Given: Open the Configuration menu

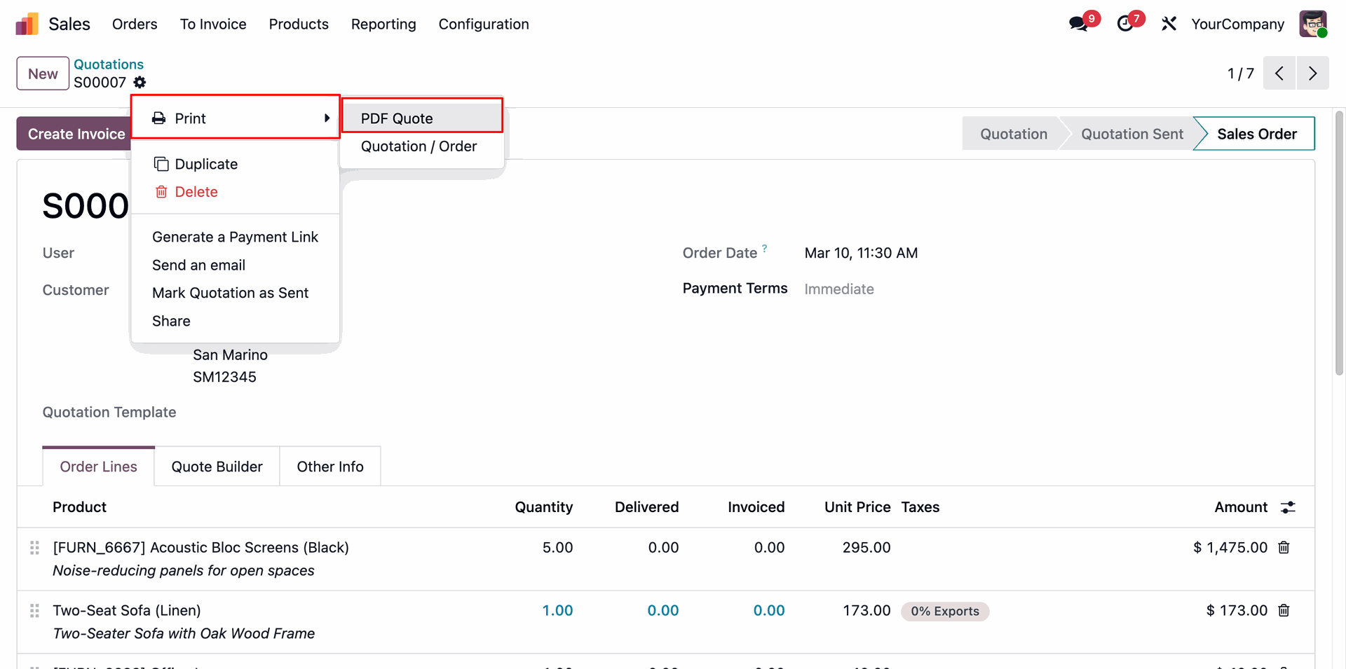Looking at the screenshot, I should 484,25.
